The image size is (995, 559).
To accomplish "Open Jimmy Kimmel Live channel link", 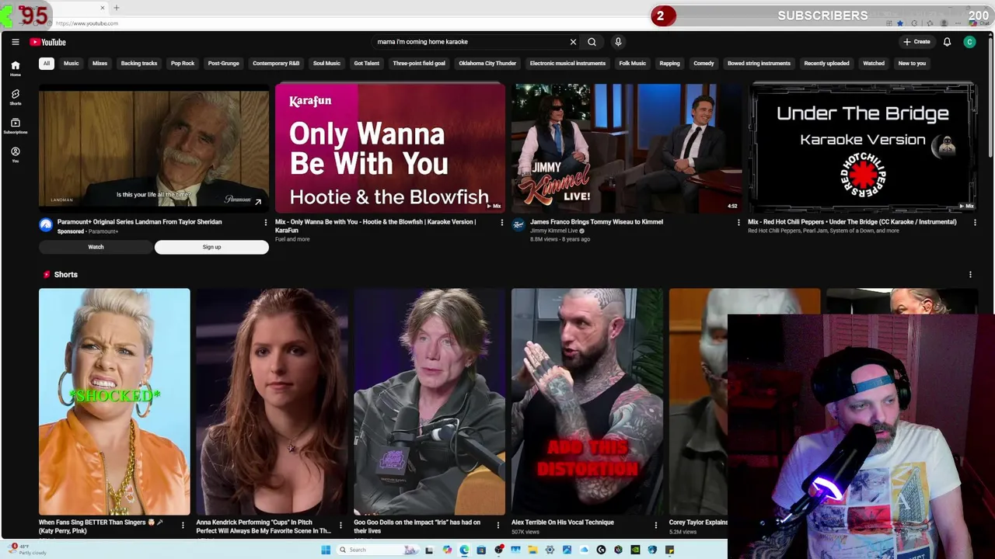I will click(x=554, y=231).
